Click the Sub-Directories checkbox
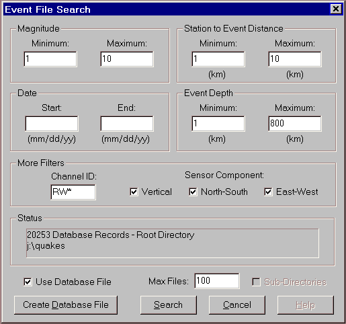This screenshot has width=346, height=324. click(x=256, y=282)
